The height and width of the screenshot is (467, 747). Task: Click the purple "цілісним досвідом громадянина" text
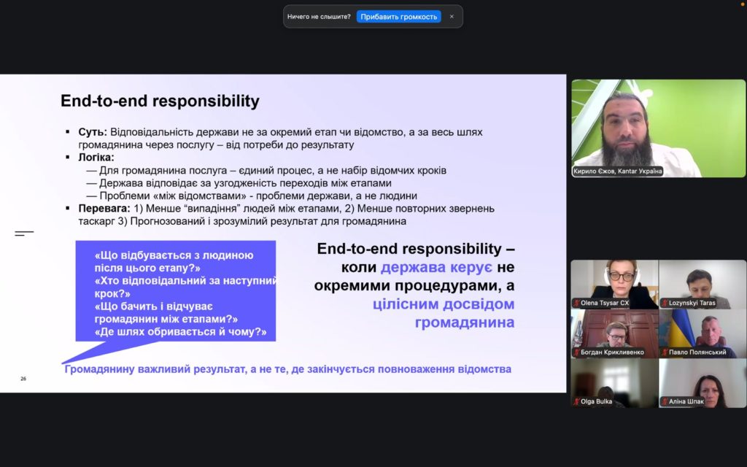point(465,313)
